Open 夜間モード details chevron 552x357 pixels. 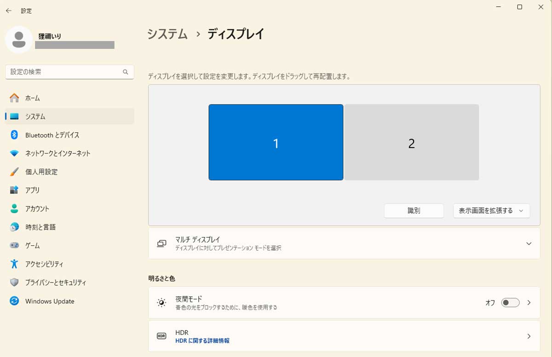point(529,303)
